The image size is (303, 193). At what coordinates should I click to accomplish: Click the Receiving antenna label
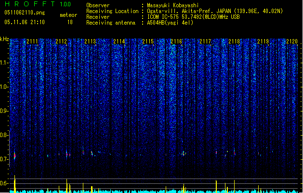pyautogui.click(x=111, y=23)
